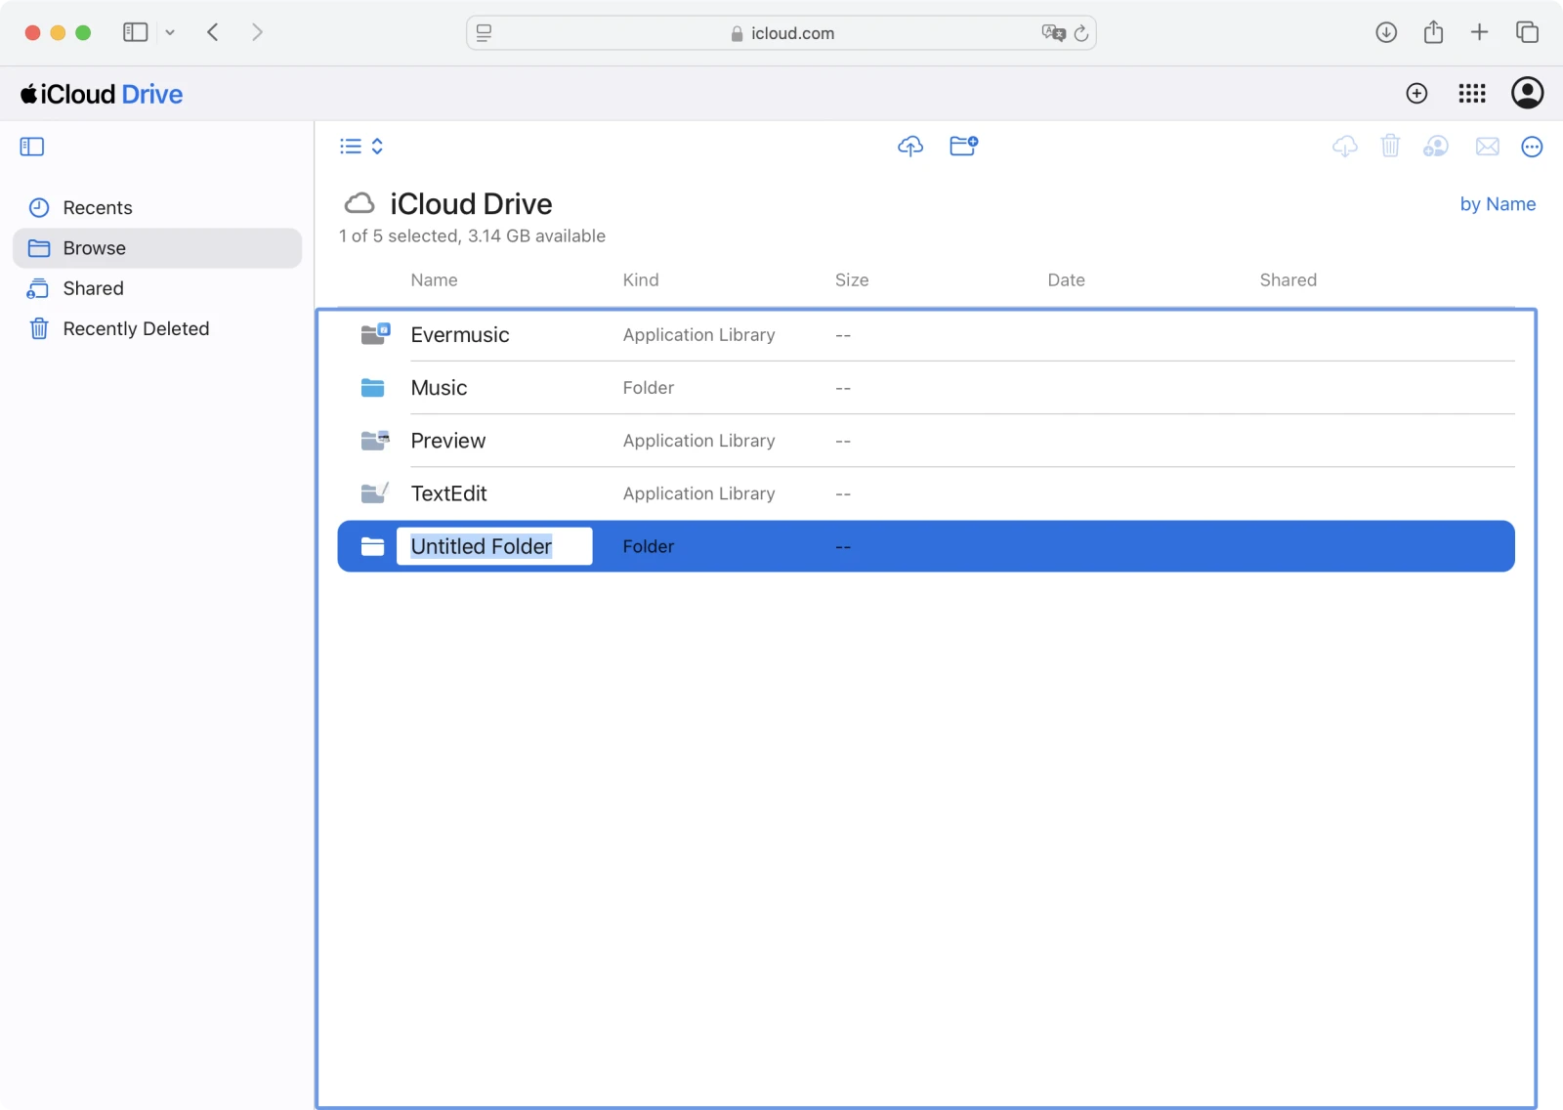Click the iCloud Drive logo link
1563x1110 pixels.
click(x=102, y=94)
